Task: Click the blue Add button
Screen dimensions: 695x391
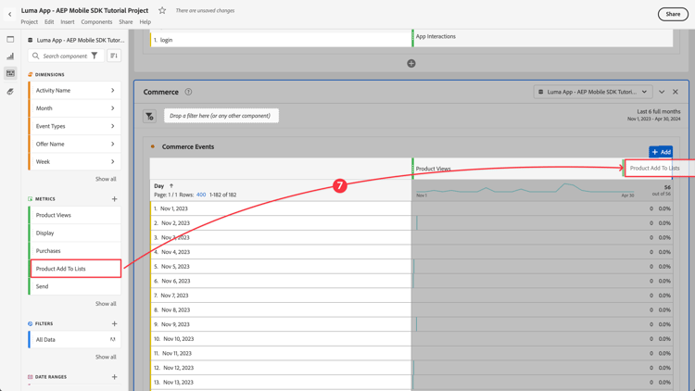Action: pyautogui.click(x=661, y=152)
